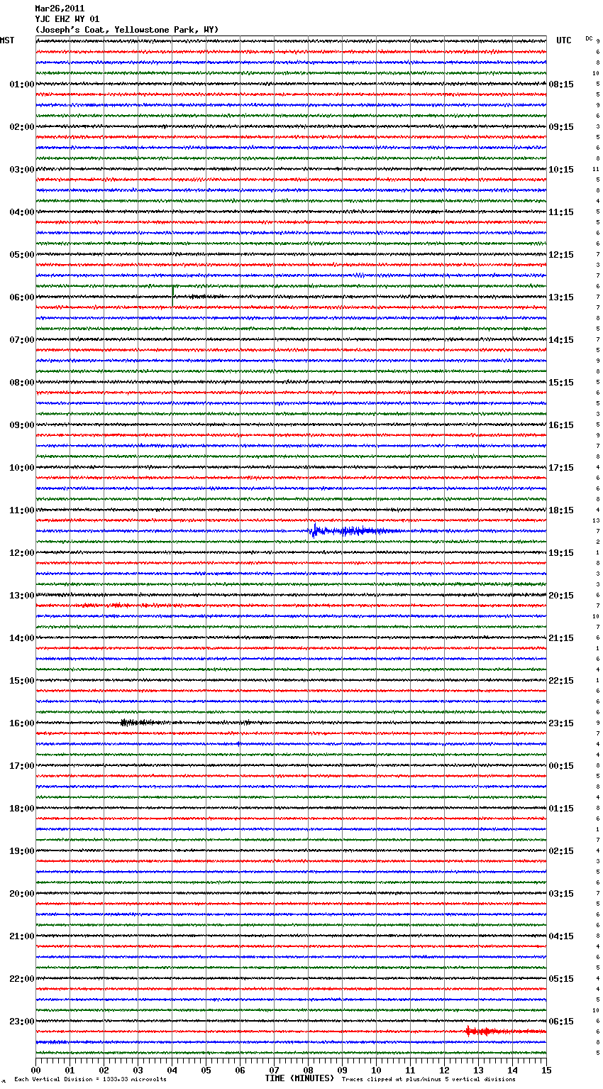Click the 00:15 UTC time label
603x1089 pixels.
561,766
